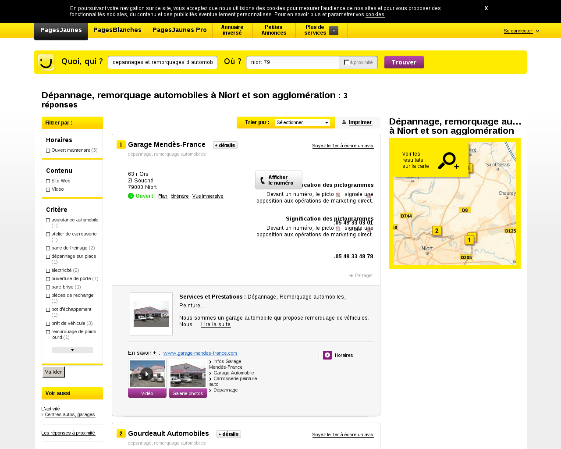
Task: Play the Garage Mendès-France video
Action: coord(147,374)
